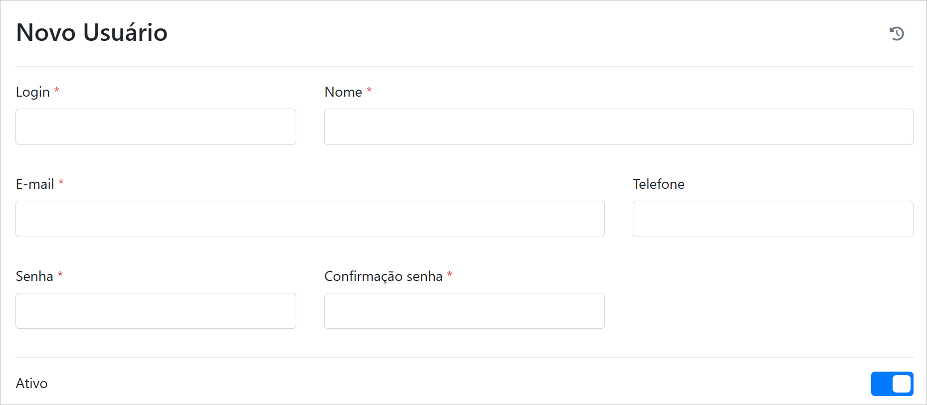Click the E-mail label text
Viewport: 927px width, 405px height.
(35, 184)
